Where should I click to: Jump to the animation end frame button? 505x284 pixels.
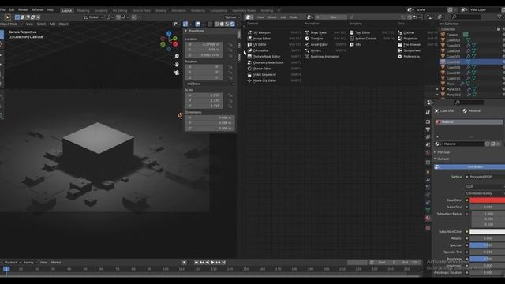pyautogui.click(x=223, y=263)
